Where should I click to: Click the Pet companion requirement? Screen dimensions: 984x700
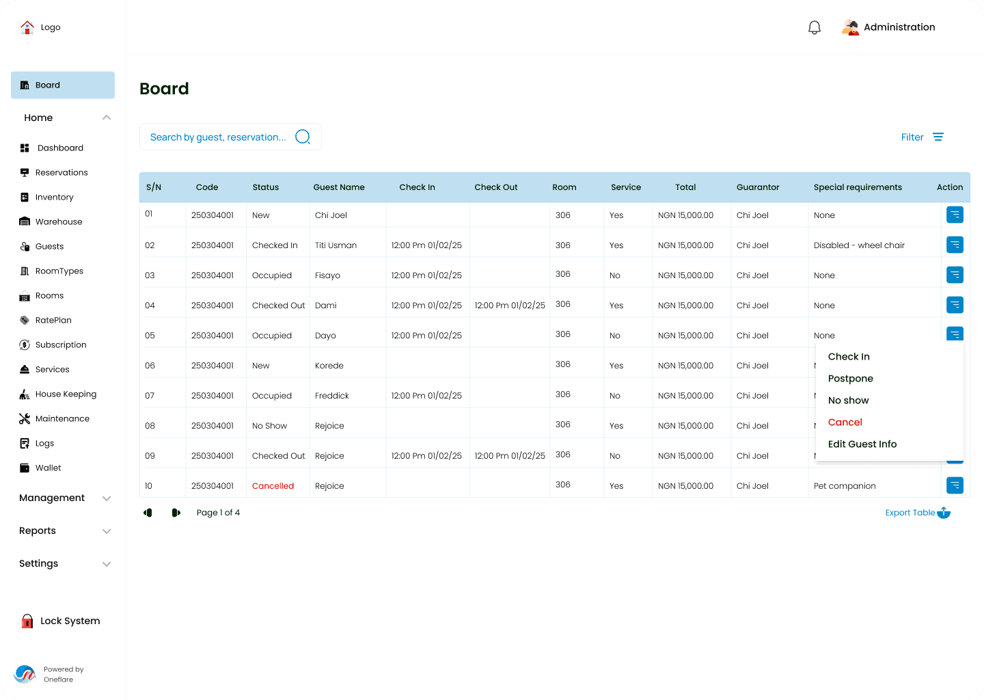click(845, 486)
